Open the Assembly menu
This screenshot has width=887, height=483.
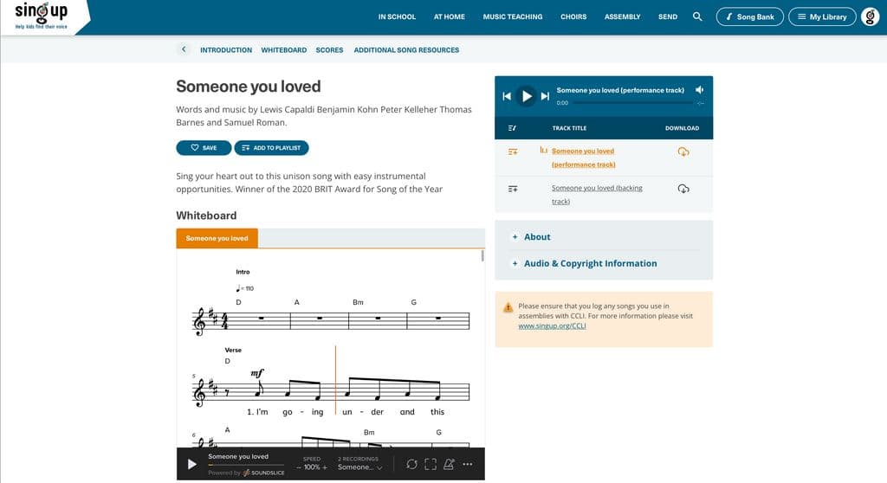pyautogui.click(x=622, y=17)
